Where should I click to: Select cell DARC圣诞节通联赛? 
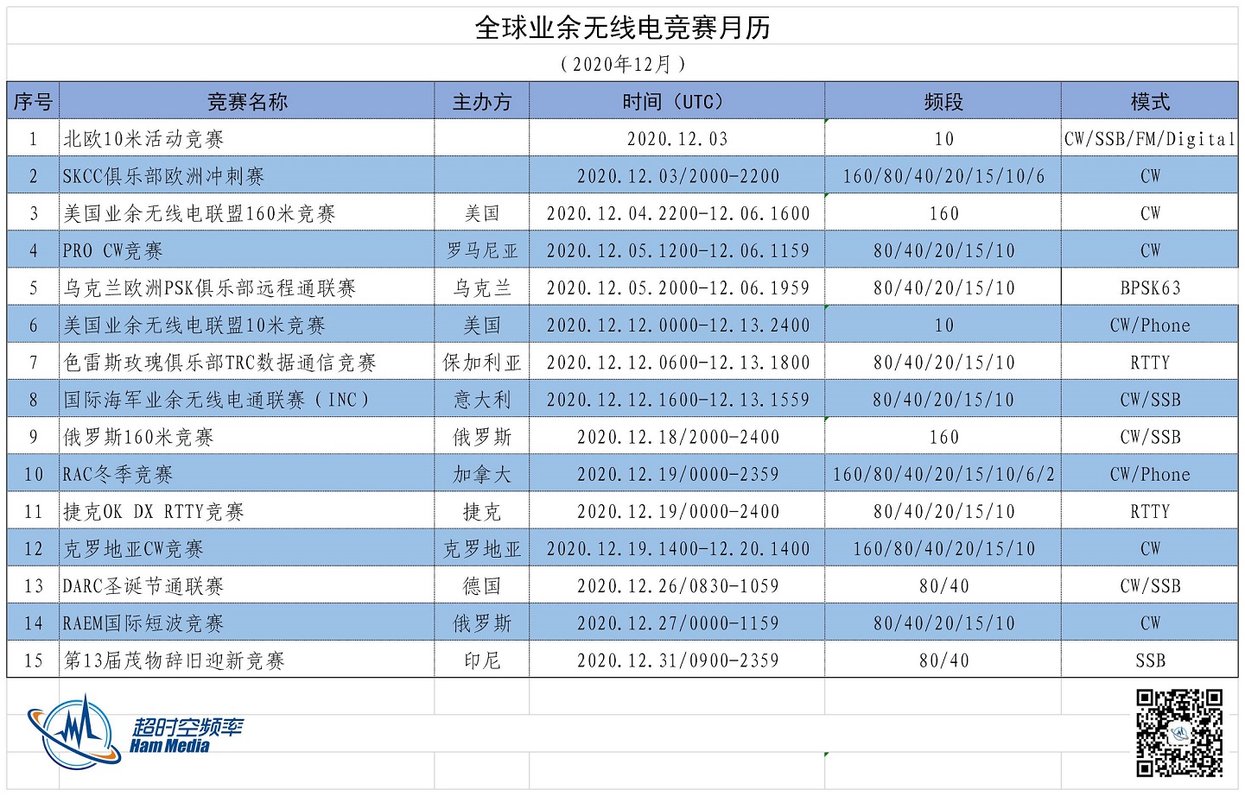(247, 585)
